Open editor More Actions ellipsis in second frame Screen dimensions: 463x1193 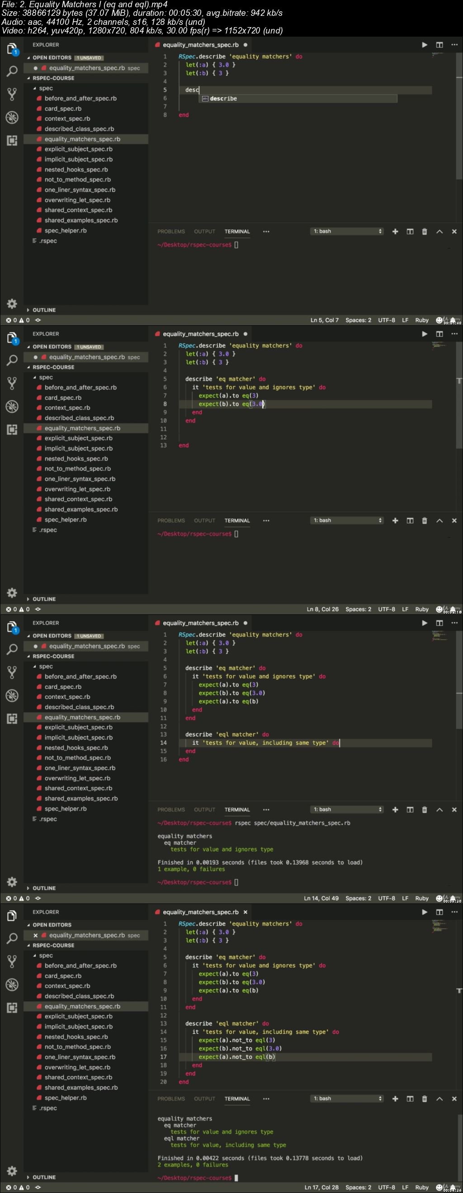coord(454,334)
